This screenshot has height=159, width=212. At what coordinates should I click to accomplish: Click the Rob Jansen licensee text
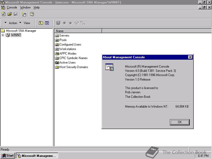(133, 92)
